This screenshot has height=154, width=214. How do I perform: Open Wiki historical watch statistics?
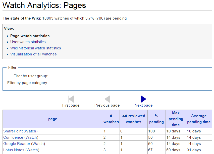click(x=36, y=48)
